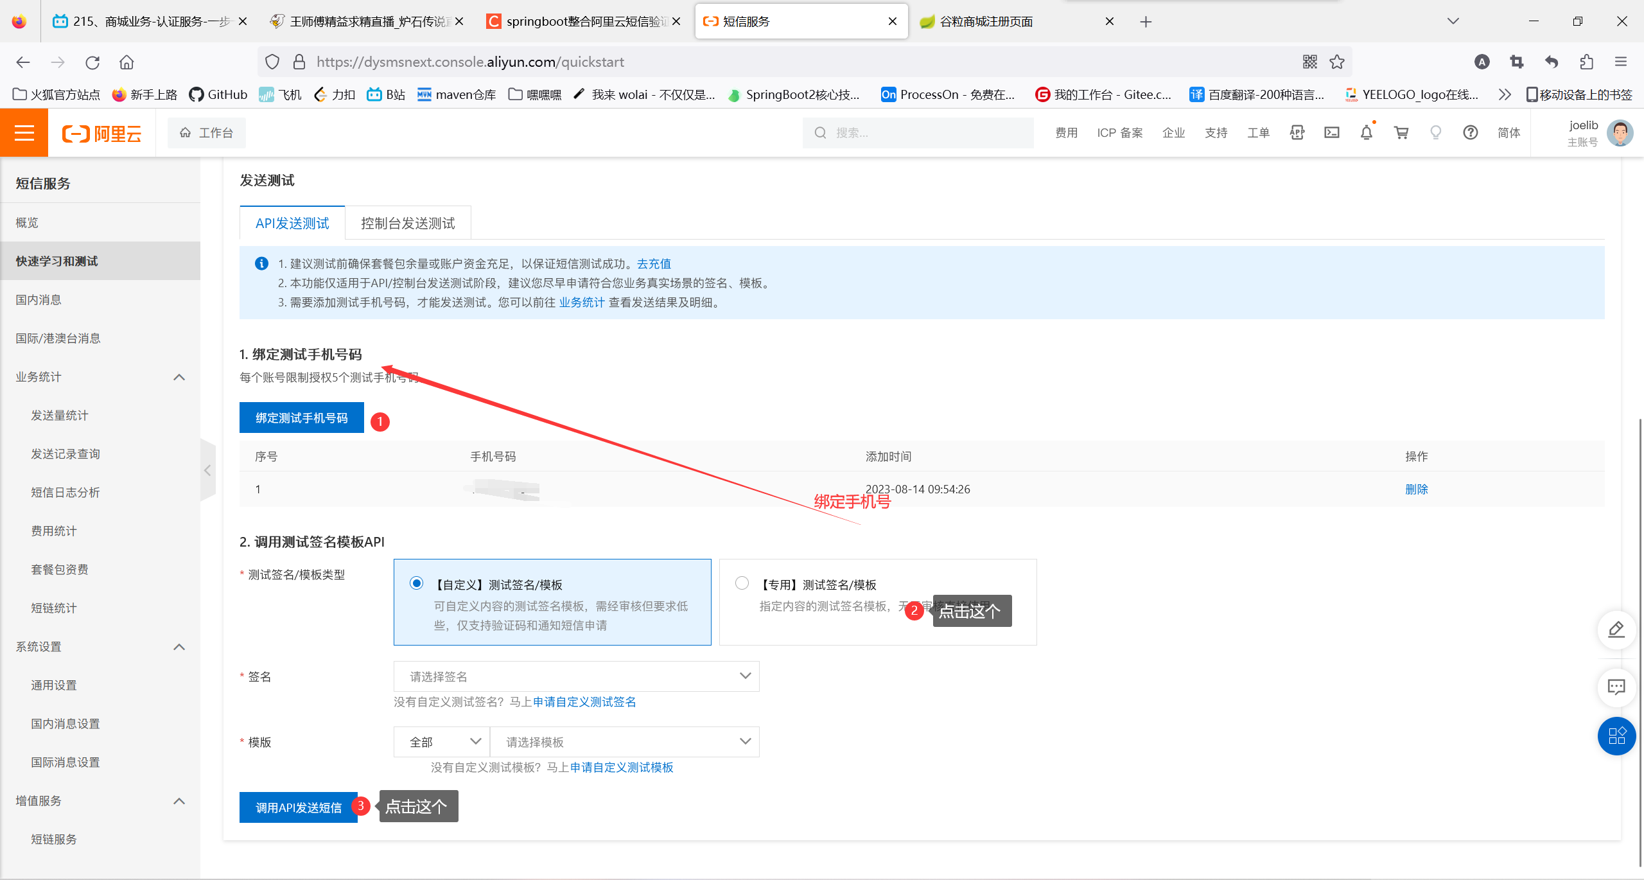The image size is (1644, 880).
Task: Open the QR code icon in address bar
Action: [1309, 62]
